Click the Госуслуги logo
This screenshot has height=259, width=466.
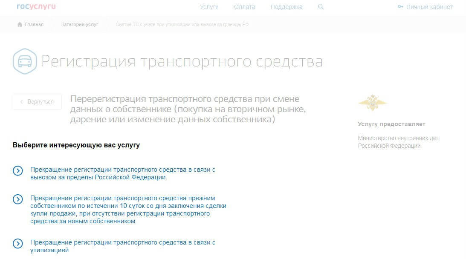pyautogui.click(x=36, y=7)
